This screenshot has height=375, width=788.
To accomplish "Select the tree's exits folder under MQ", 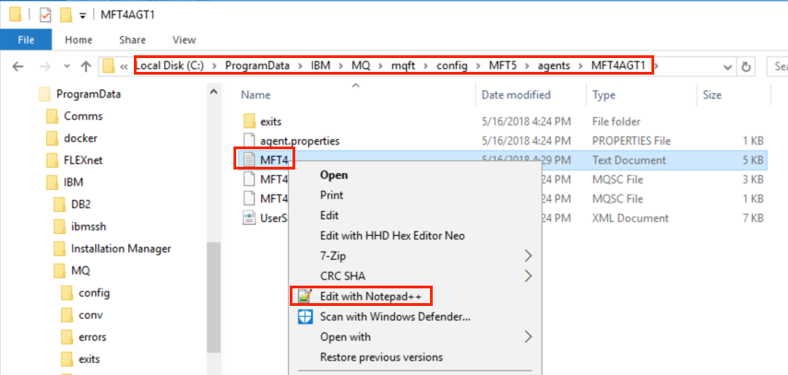I will [x=90, y=359].
